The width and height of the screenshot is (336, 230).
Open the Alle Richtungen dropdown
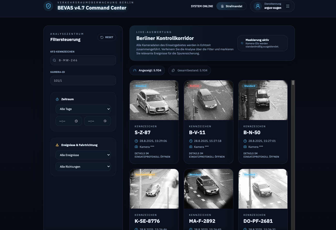(x=83, y=167)
